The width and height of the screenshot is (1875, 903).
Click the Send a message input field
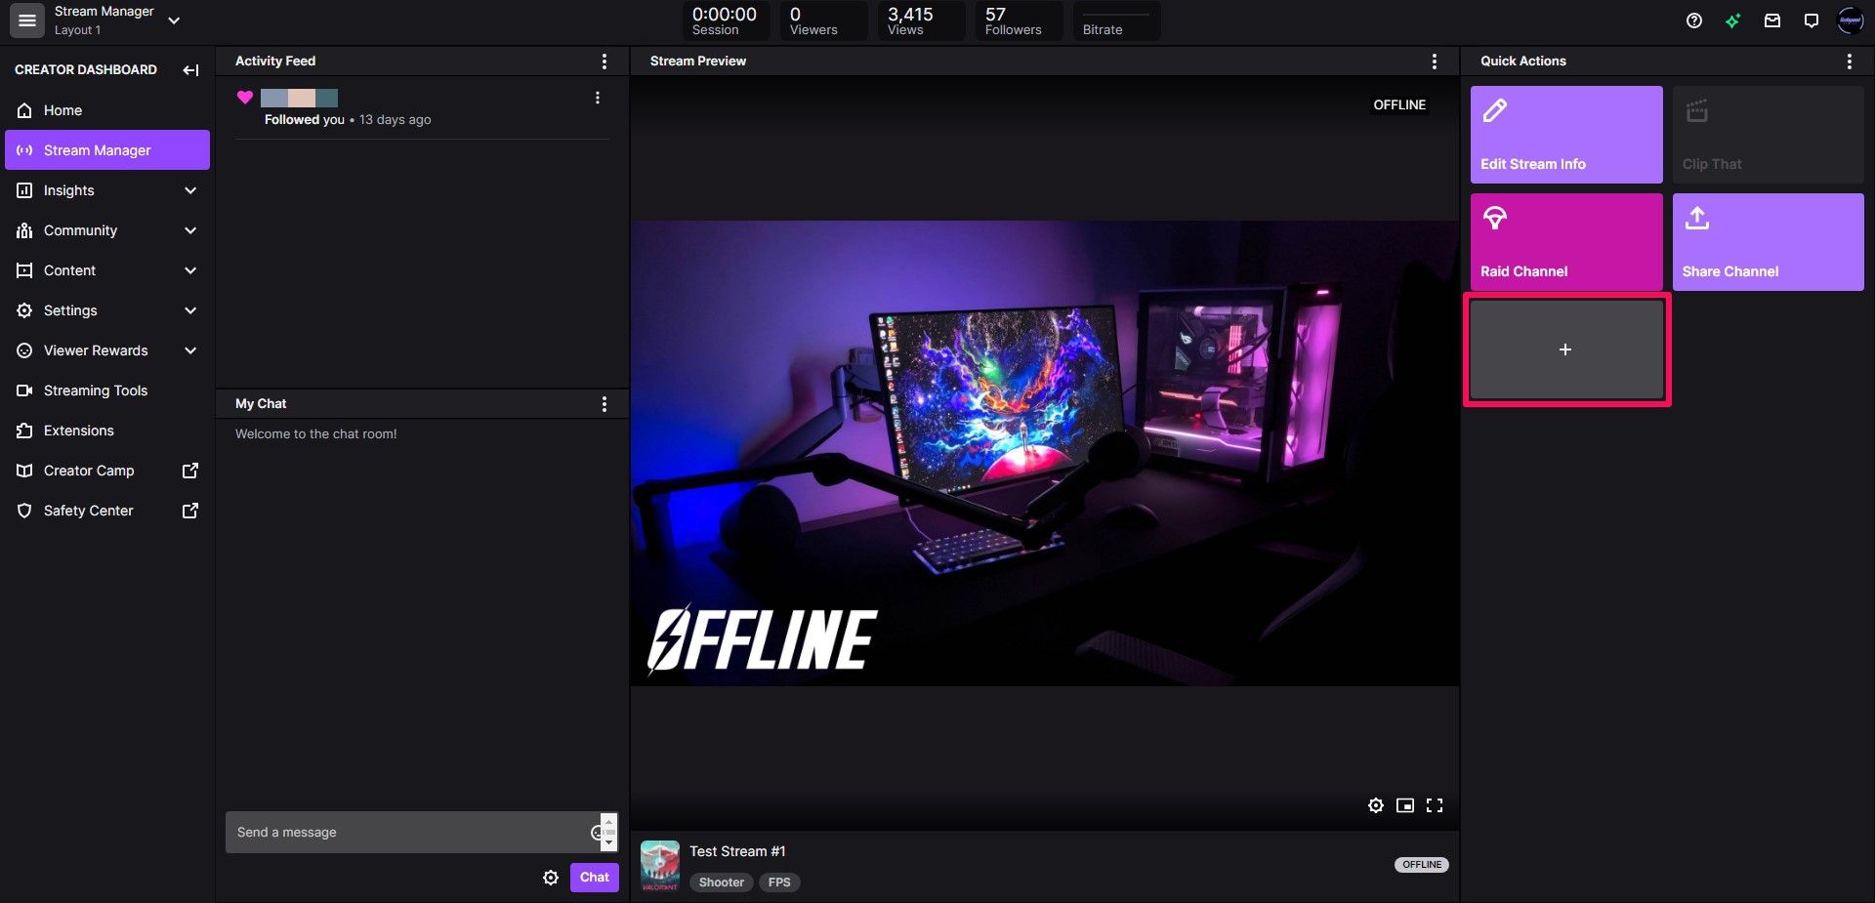coord(400,832)
